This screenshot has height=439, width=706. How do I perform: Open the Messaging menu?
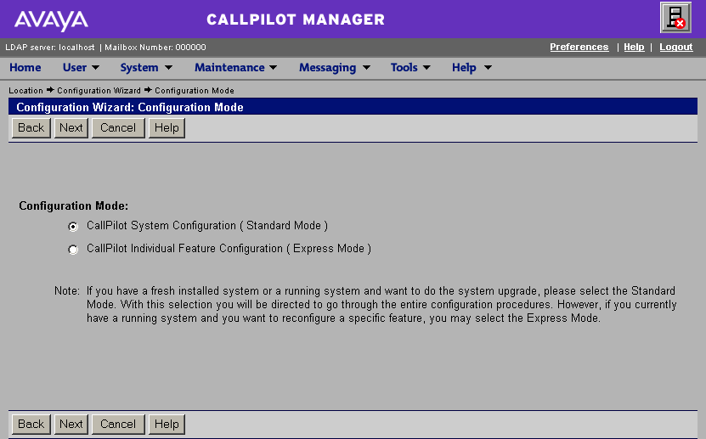click(327, 67)
